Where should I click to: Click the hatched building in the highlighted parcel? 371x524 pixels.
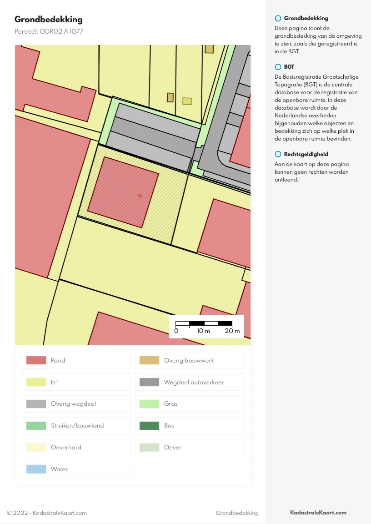[x=123, y=192]
